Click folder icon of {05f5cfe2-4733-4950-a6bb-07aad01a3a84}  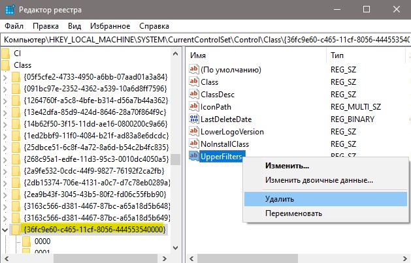(x=16, y=77)
